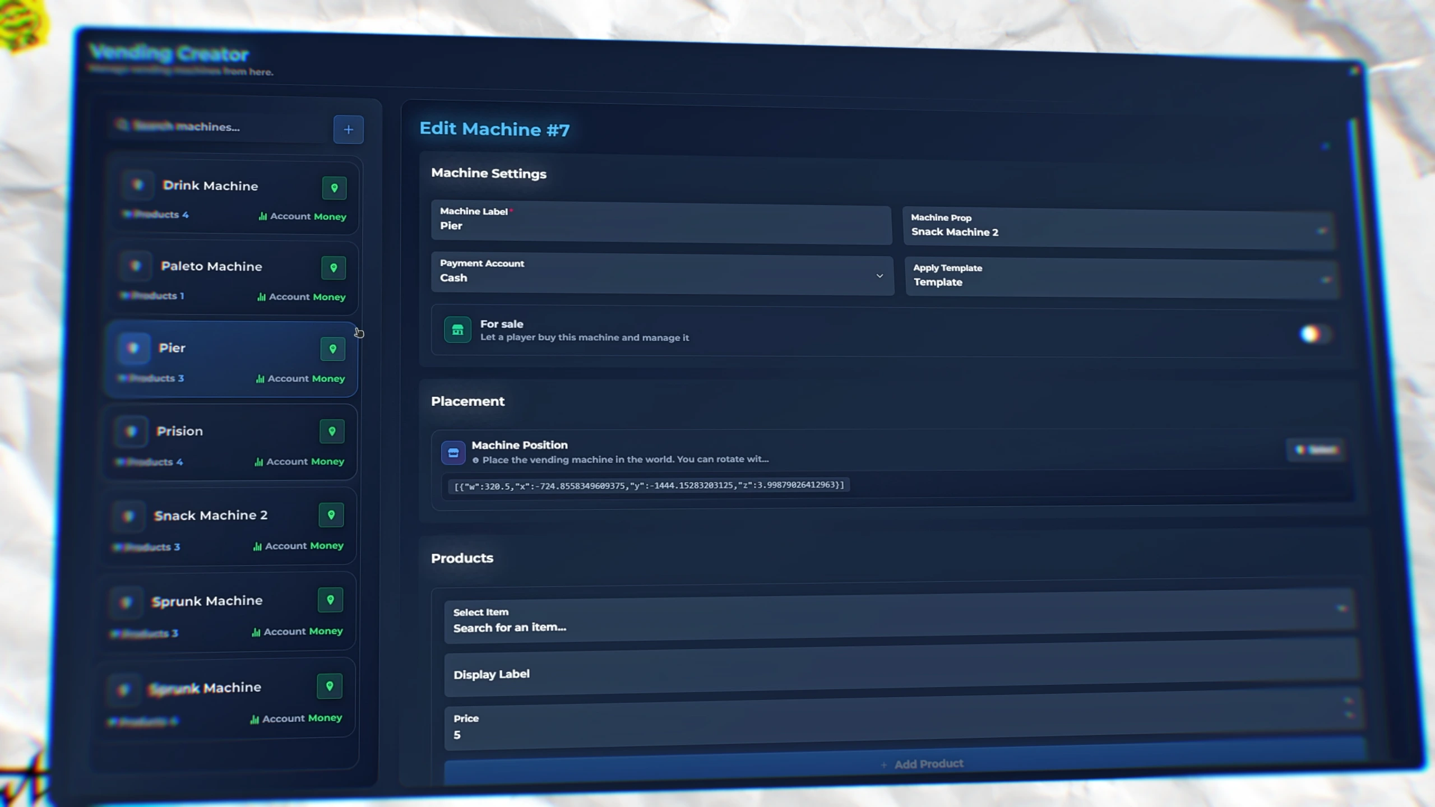Select the Drink Machine name in the list

(x=211, y=185)
